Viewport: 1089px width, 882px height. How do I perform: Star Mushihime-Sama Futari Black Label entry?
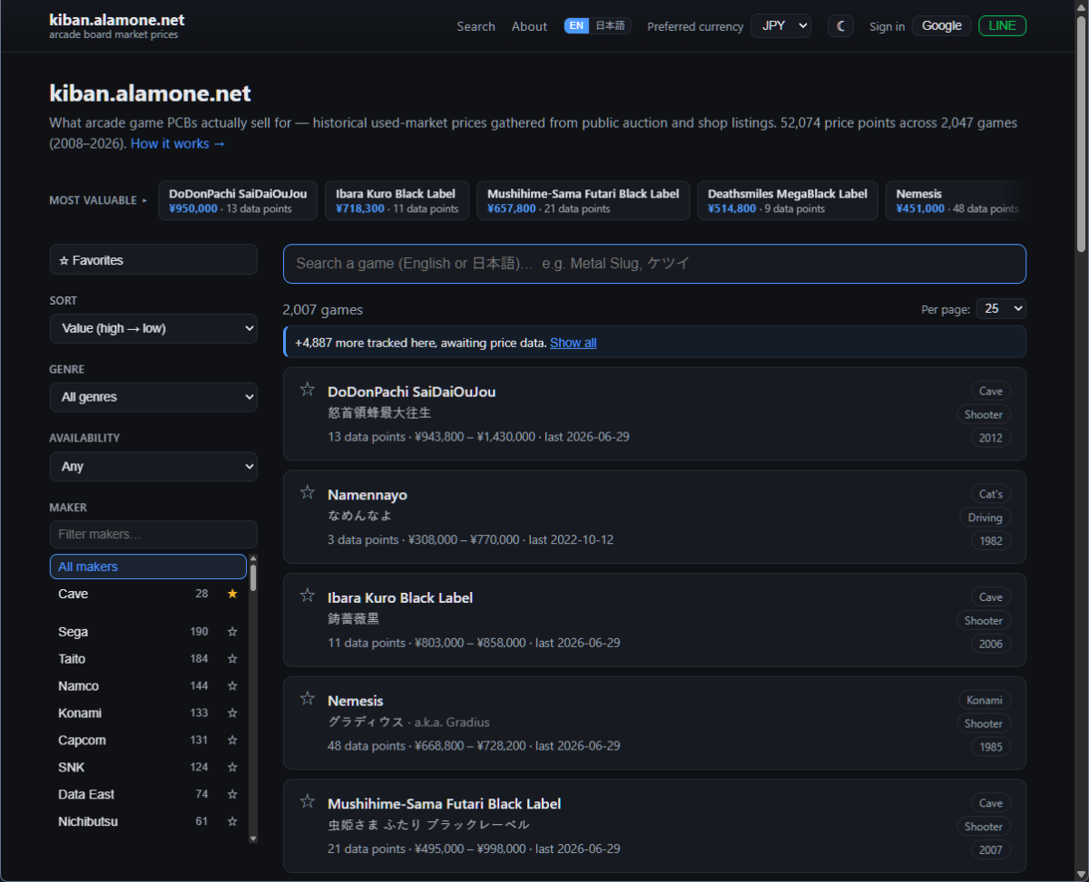click(x=308, y=801)
